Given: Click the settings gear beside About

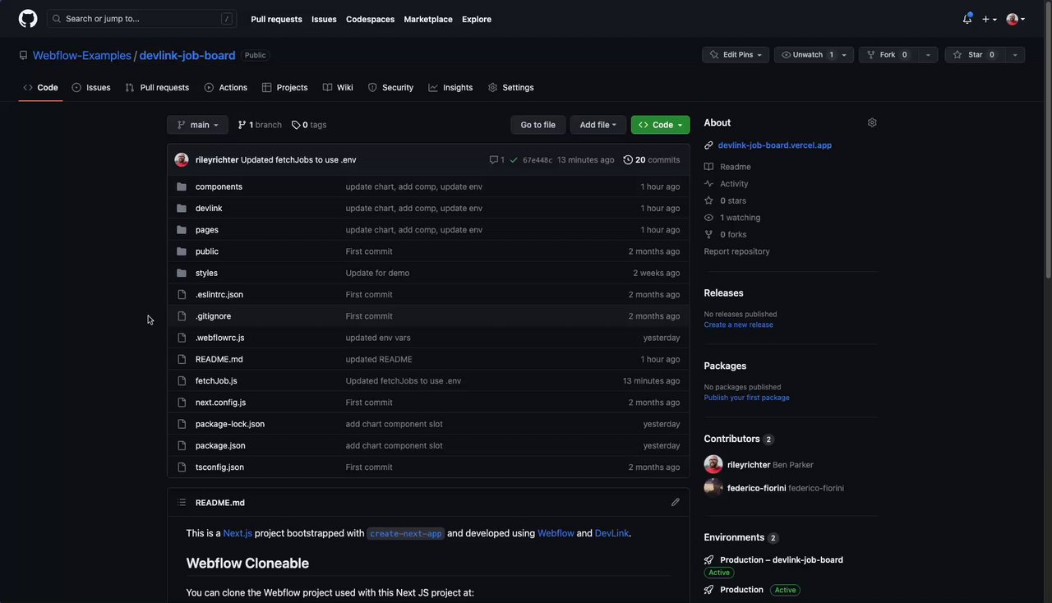Looking at the screenshot, I should (872, 122).
